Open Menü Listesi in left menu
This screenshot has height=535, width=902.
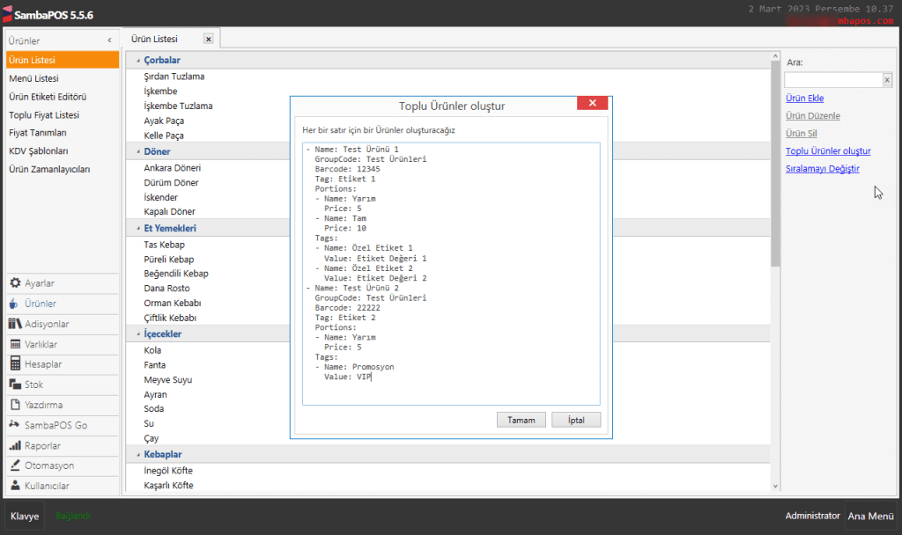(x=33, y=78)
